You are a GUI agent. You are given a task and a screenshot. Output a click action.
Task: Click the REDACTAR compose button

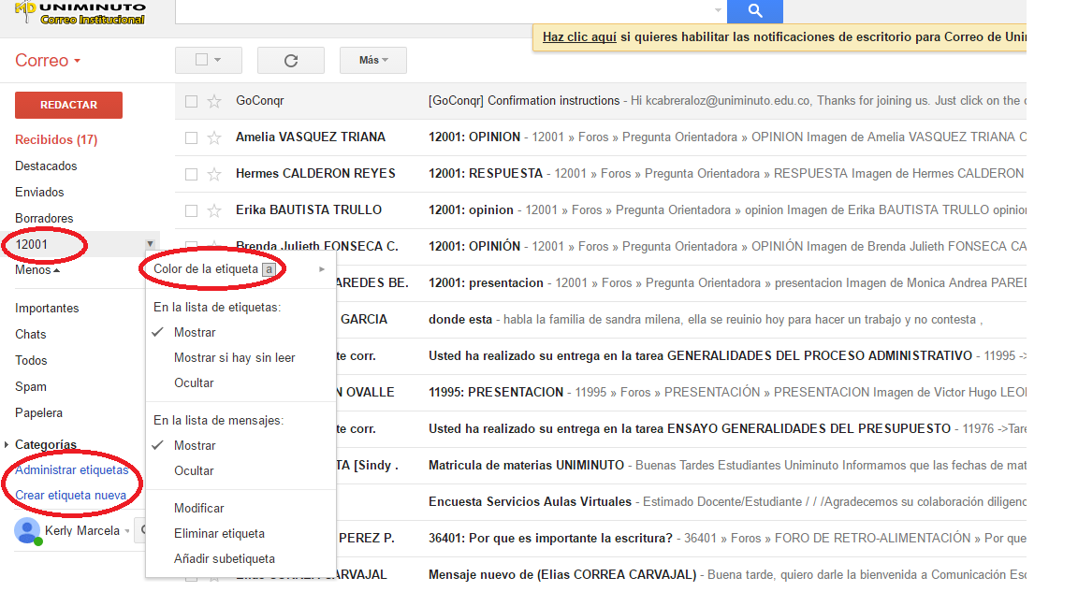[68, 105]
